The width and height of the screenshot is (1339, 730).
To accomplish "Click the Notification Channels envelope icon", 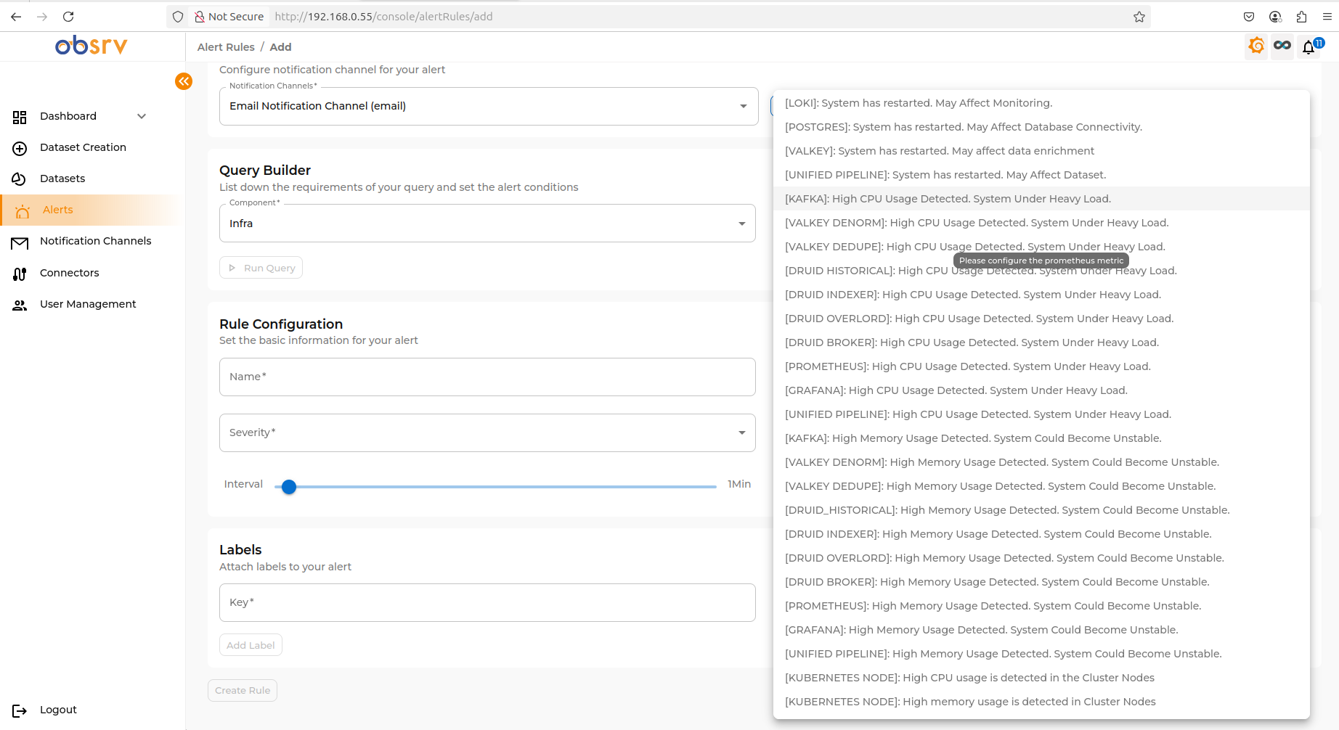I will tap(20, 242).
